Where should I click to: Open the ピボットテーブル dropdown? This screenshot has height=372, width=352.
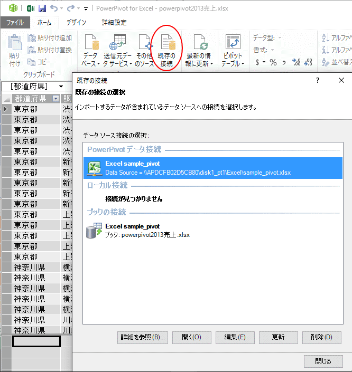[x=233, y=50]
